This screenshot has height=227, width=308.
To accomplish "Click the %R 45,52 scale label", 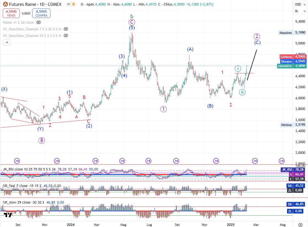I will [296, 186].
